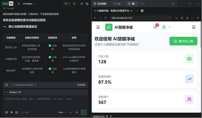This screenshot has width=202, height=118.
Task: Click the 控制台日志 label
Action: coord(99,116)
